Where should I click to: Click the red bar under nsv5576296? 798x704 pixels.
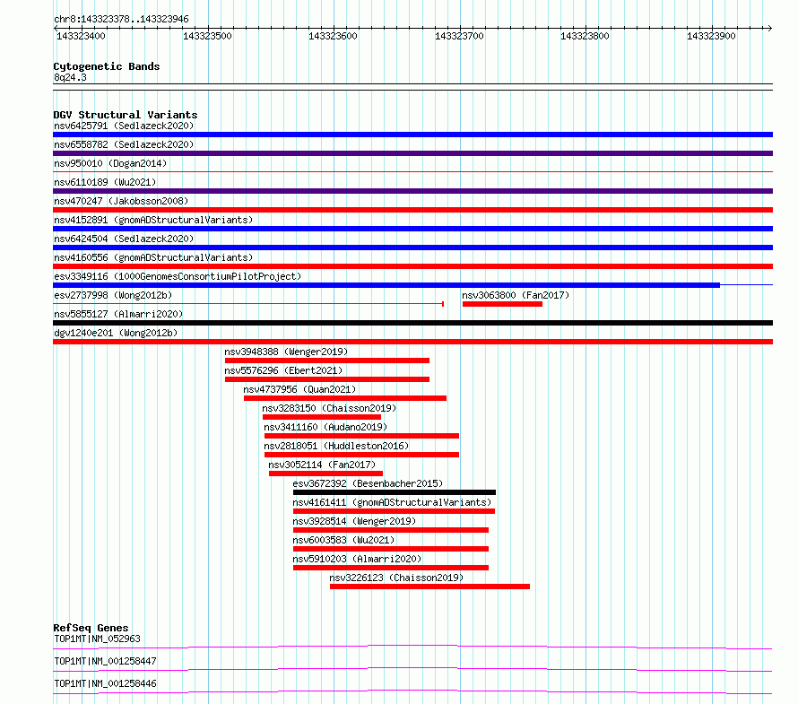(327, 379)
